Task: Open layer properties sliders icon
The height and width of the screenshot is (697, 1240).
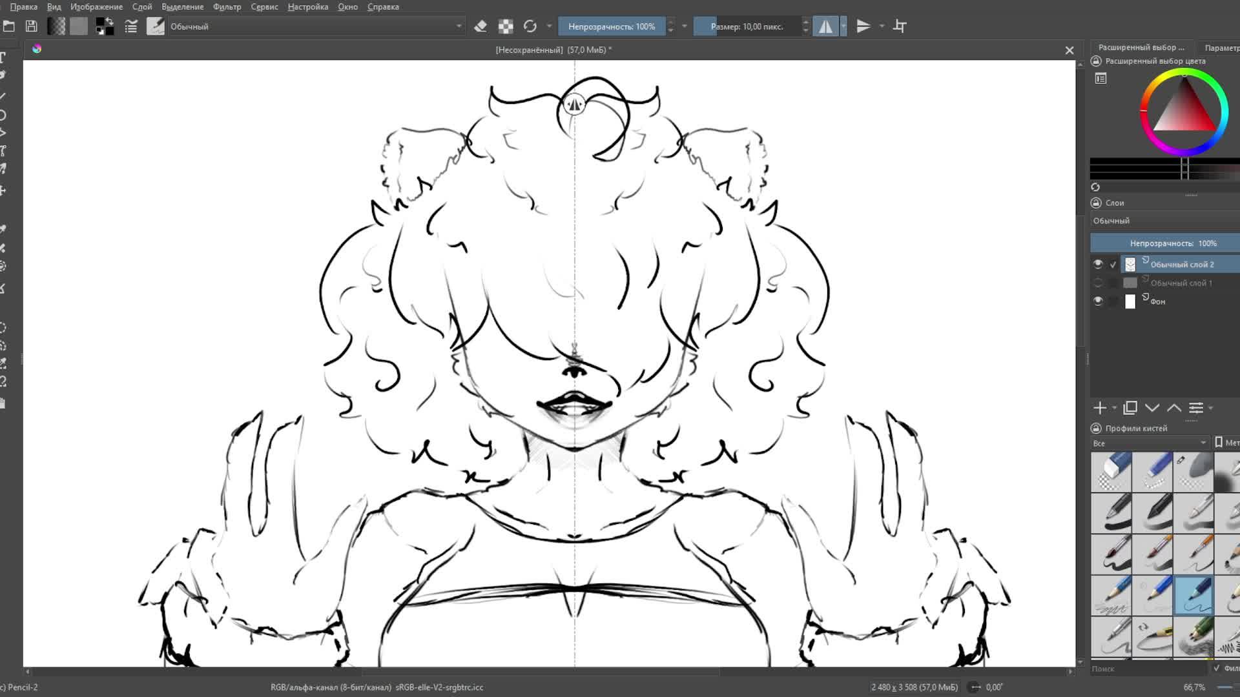Action: [1196, 408]
